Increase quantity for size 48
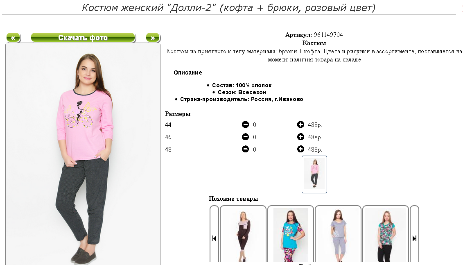The image size is (463, 265). tap(300, 149)
